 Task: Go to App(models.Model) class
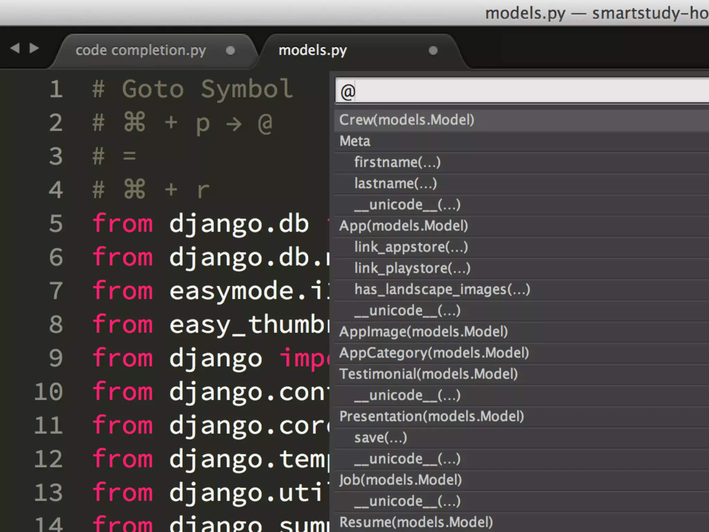click(x=522, y=226)
